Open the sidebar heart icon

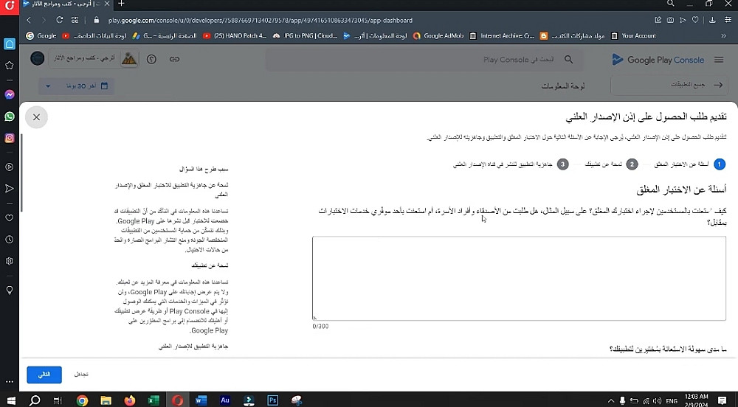click(10, 218)
